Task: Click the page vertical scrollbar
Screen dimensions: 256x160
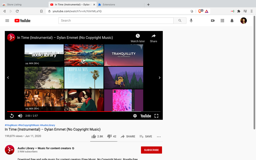Action: [254, 72]
